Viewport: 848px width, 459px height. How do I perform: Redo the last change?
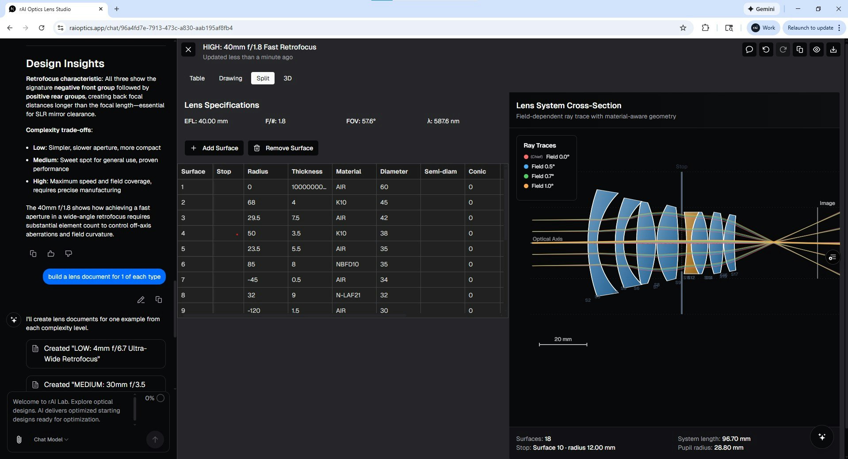pos(783,49)
